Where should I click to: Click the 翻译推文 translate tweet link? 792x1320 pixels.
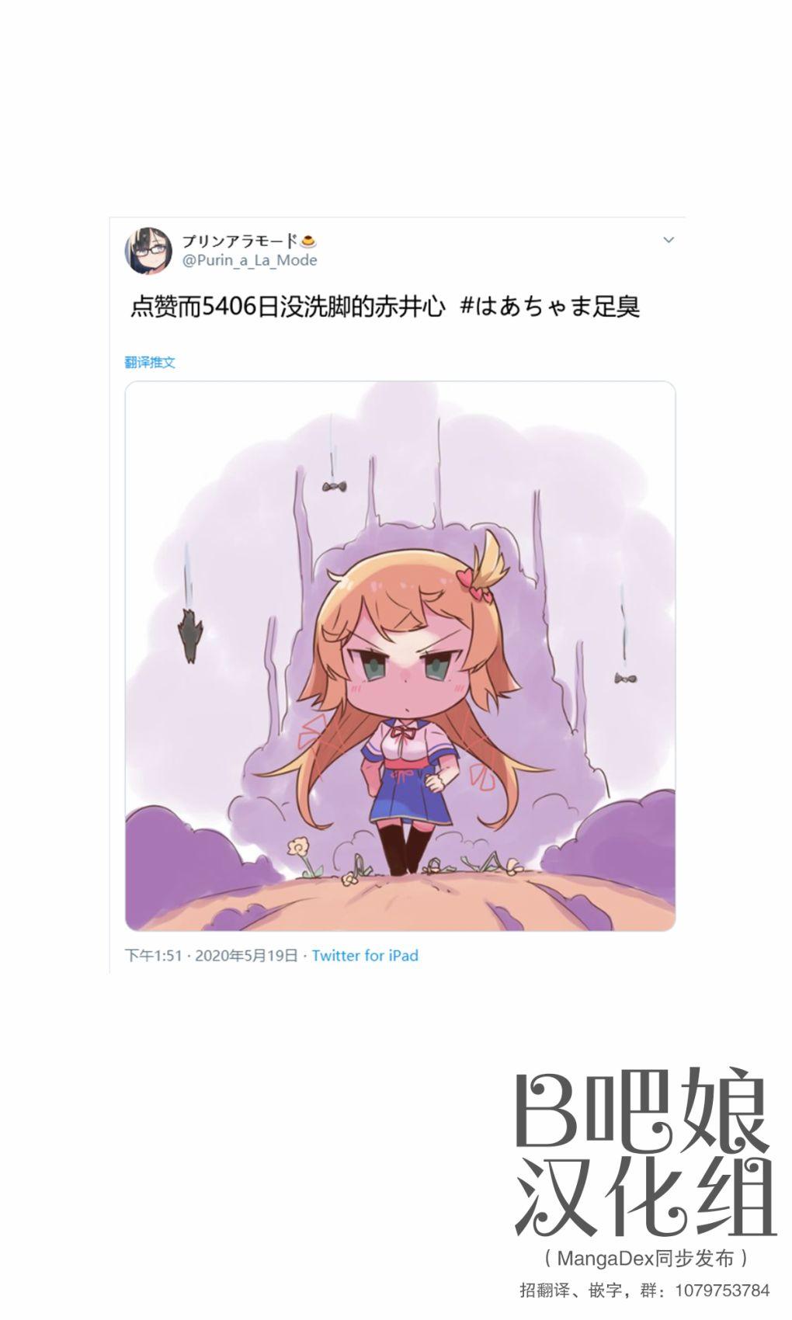click(x=150, y=362)
